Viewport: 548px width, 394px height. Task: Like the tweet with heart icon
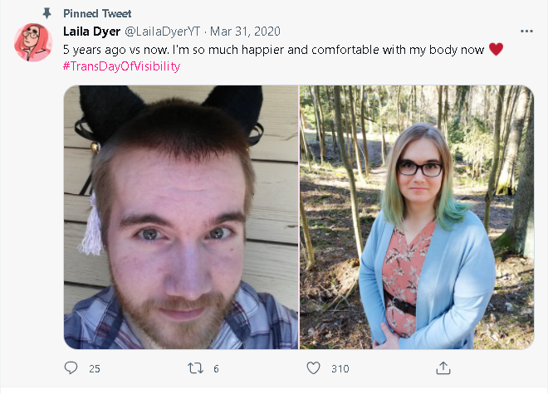point(313,368)
